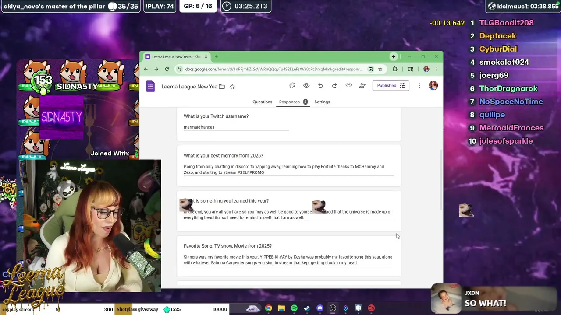Go back in Chrome

[146, 69]
